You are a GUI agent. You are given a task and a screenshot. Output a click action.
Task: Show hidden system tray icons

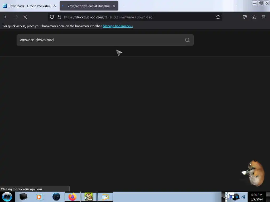click(x=224, y=197)
